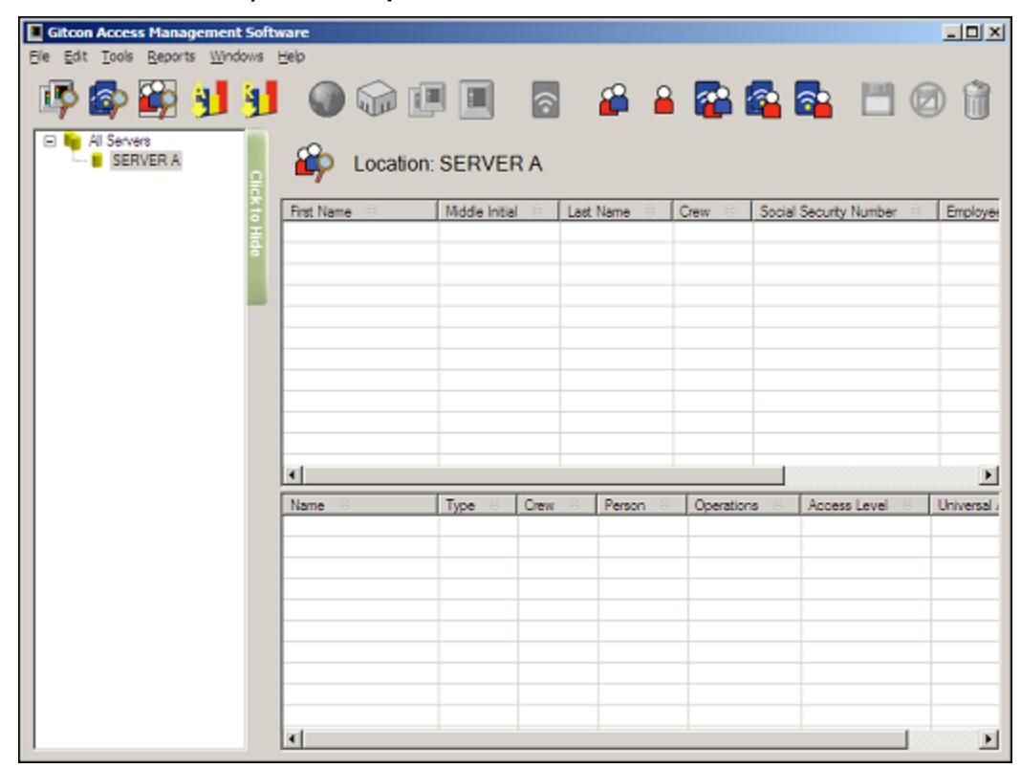The image size is (1021, 768).
Task: Click the trash can delete icon
Action: (x=976, y=99)
